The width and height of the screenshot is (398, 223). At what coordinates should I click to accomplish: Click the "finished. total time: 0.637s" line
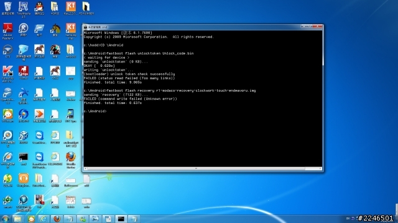113,103
